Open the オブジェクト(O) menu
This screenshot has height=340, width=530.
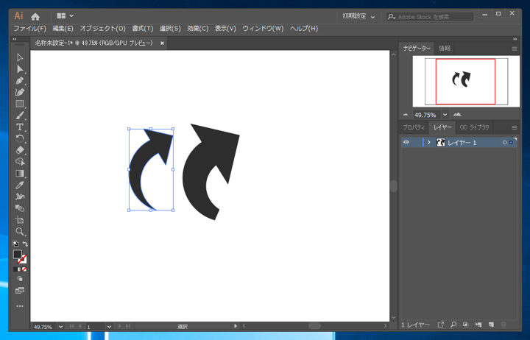[103, 29]
